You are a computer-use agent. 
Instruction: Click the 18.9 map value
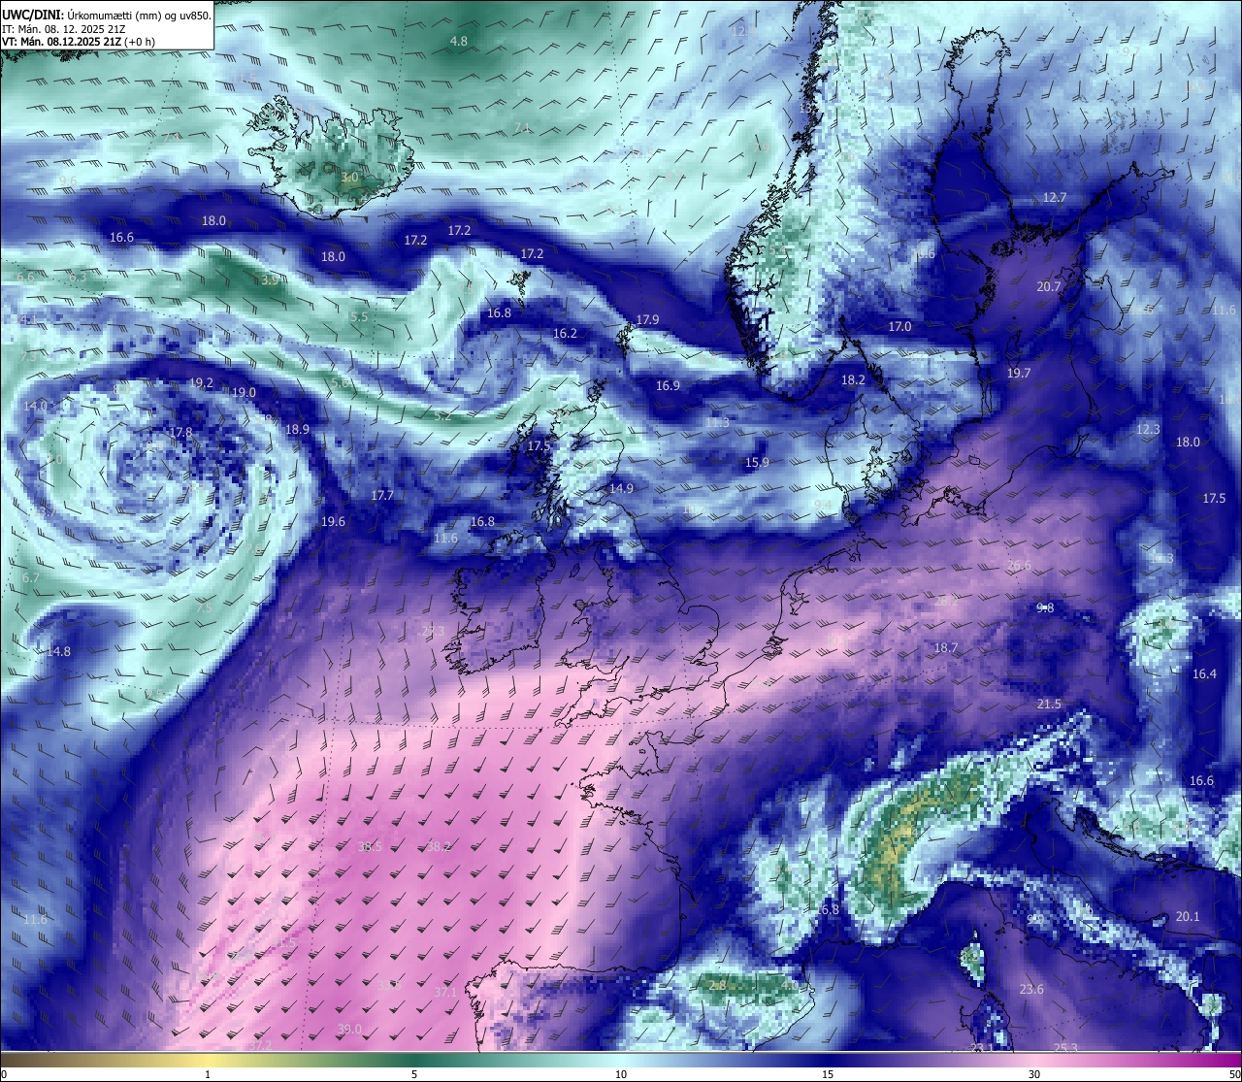coord(297,430)
